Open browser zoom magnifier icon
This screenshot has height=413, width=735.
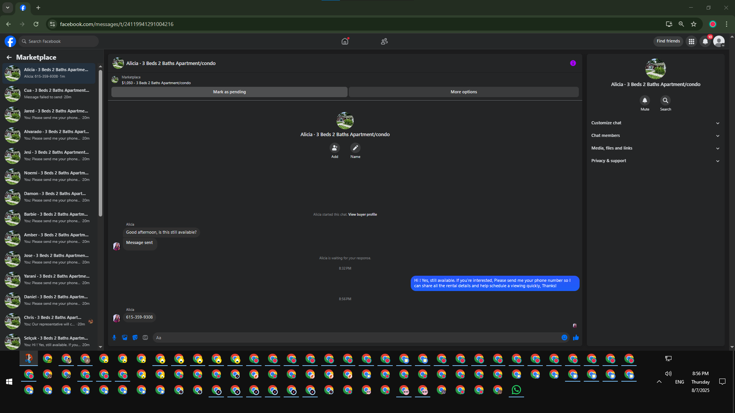click(x=681, y=24)
